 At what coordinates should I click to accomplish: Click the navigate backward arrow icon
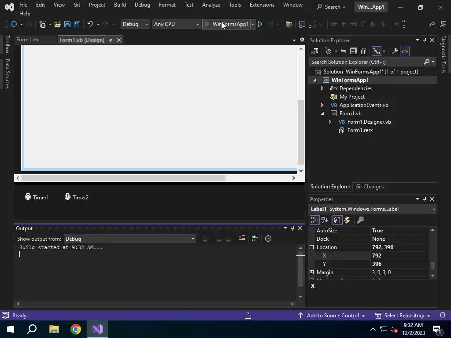[x=14, y=24]
